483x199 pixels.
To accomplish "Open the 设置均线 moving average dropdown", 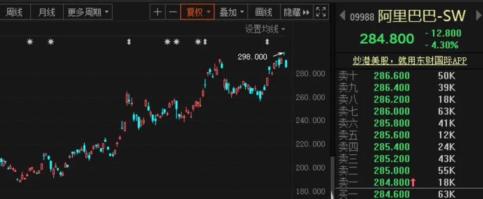I will [x=265, y=29].
